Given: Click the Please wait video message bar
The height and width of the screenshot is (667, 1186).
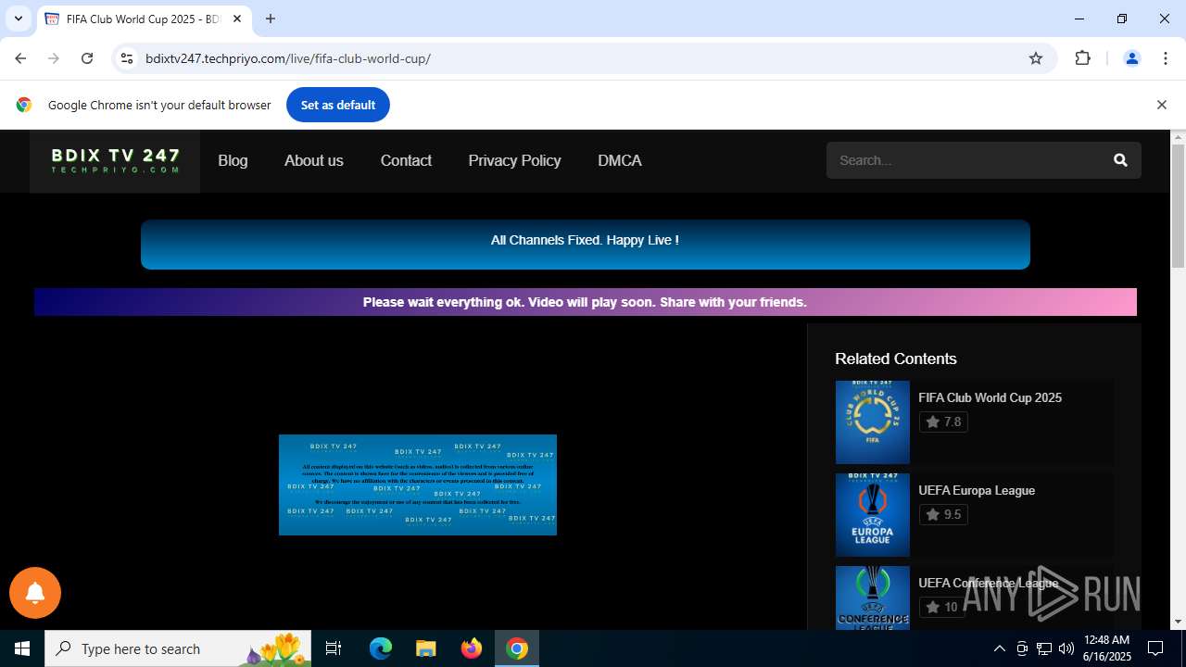Looking at the screenshot, I should click(586, 302).
